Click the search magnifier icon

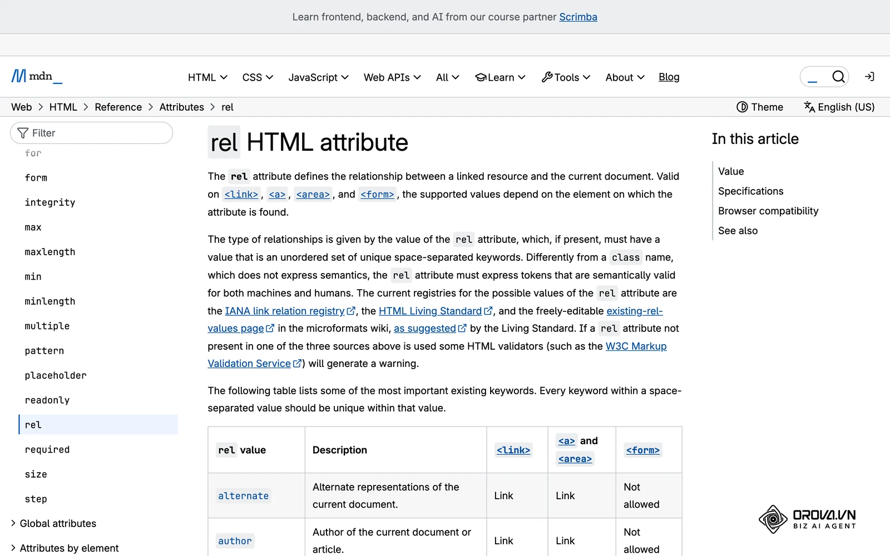click(x=838, y=77)
